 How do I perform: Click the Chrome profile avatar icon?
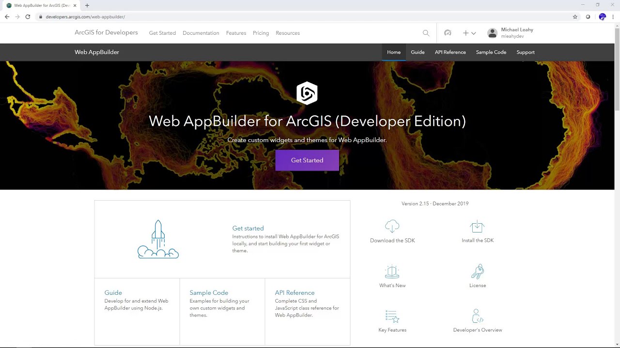603,16
